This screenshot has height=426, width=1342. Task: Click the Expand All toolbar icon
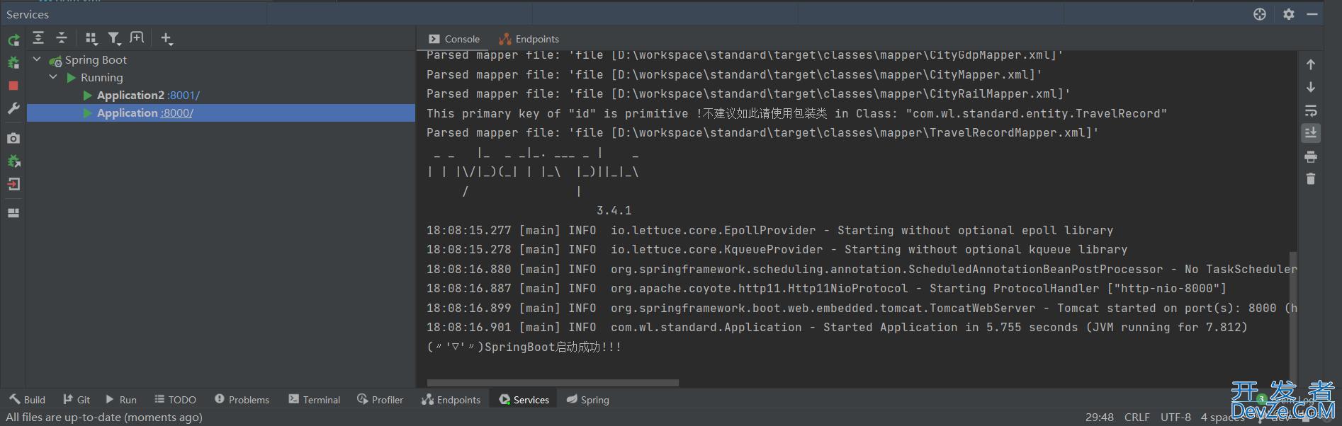tap(38, 38)
